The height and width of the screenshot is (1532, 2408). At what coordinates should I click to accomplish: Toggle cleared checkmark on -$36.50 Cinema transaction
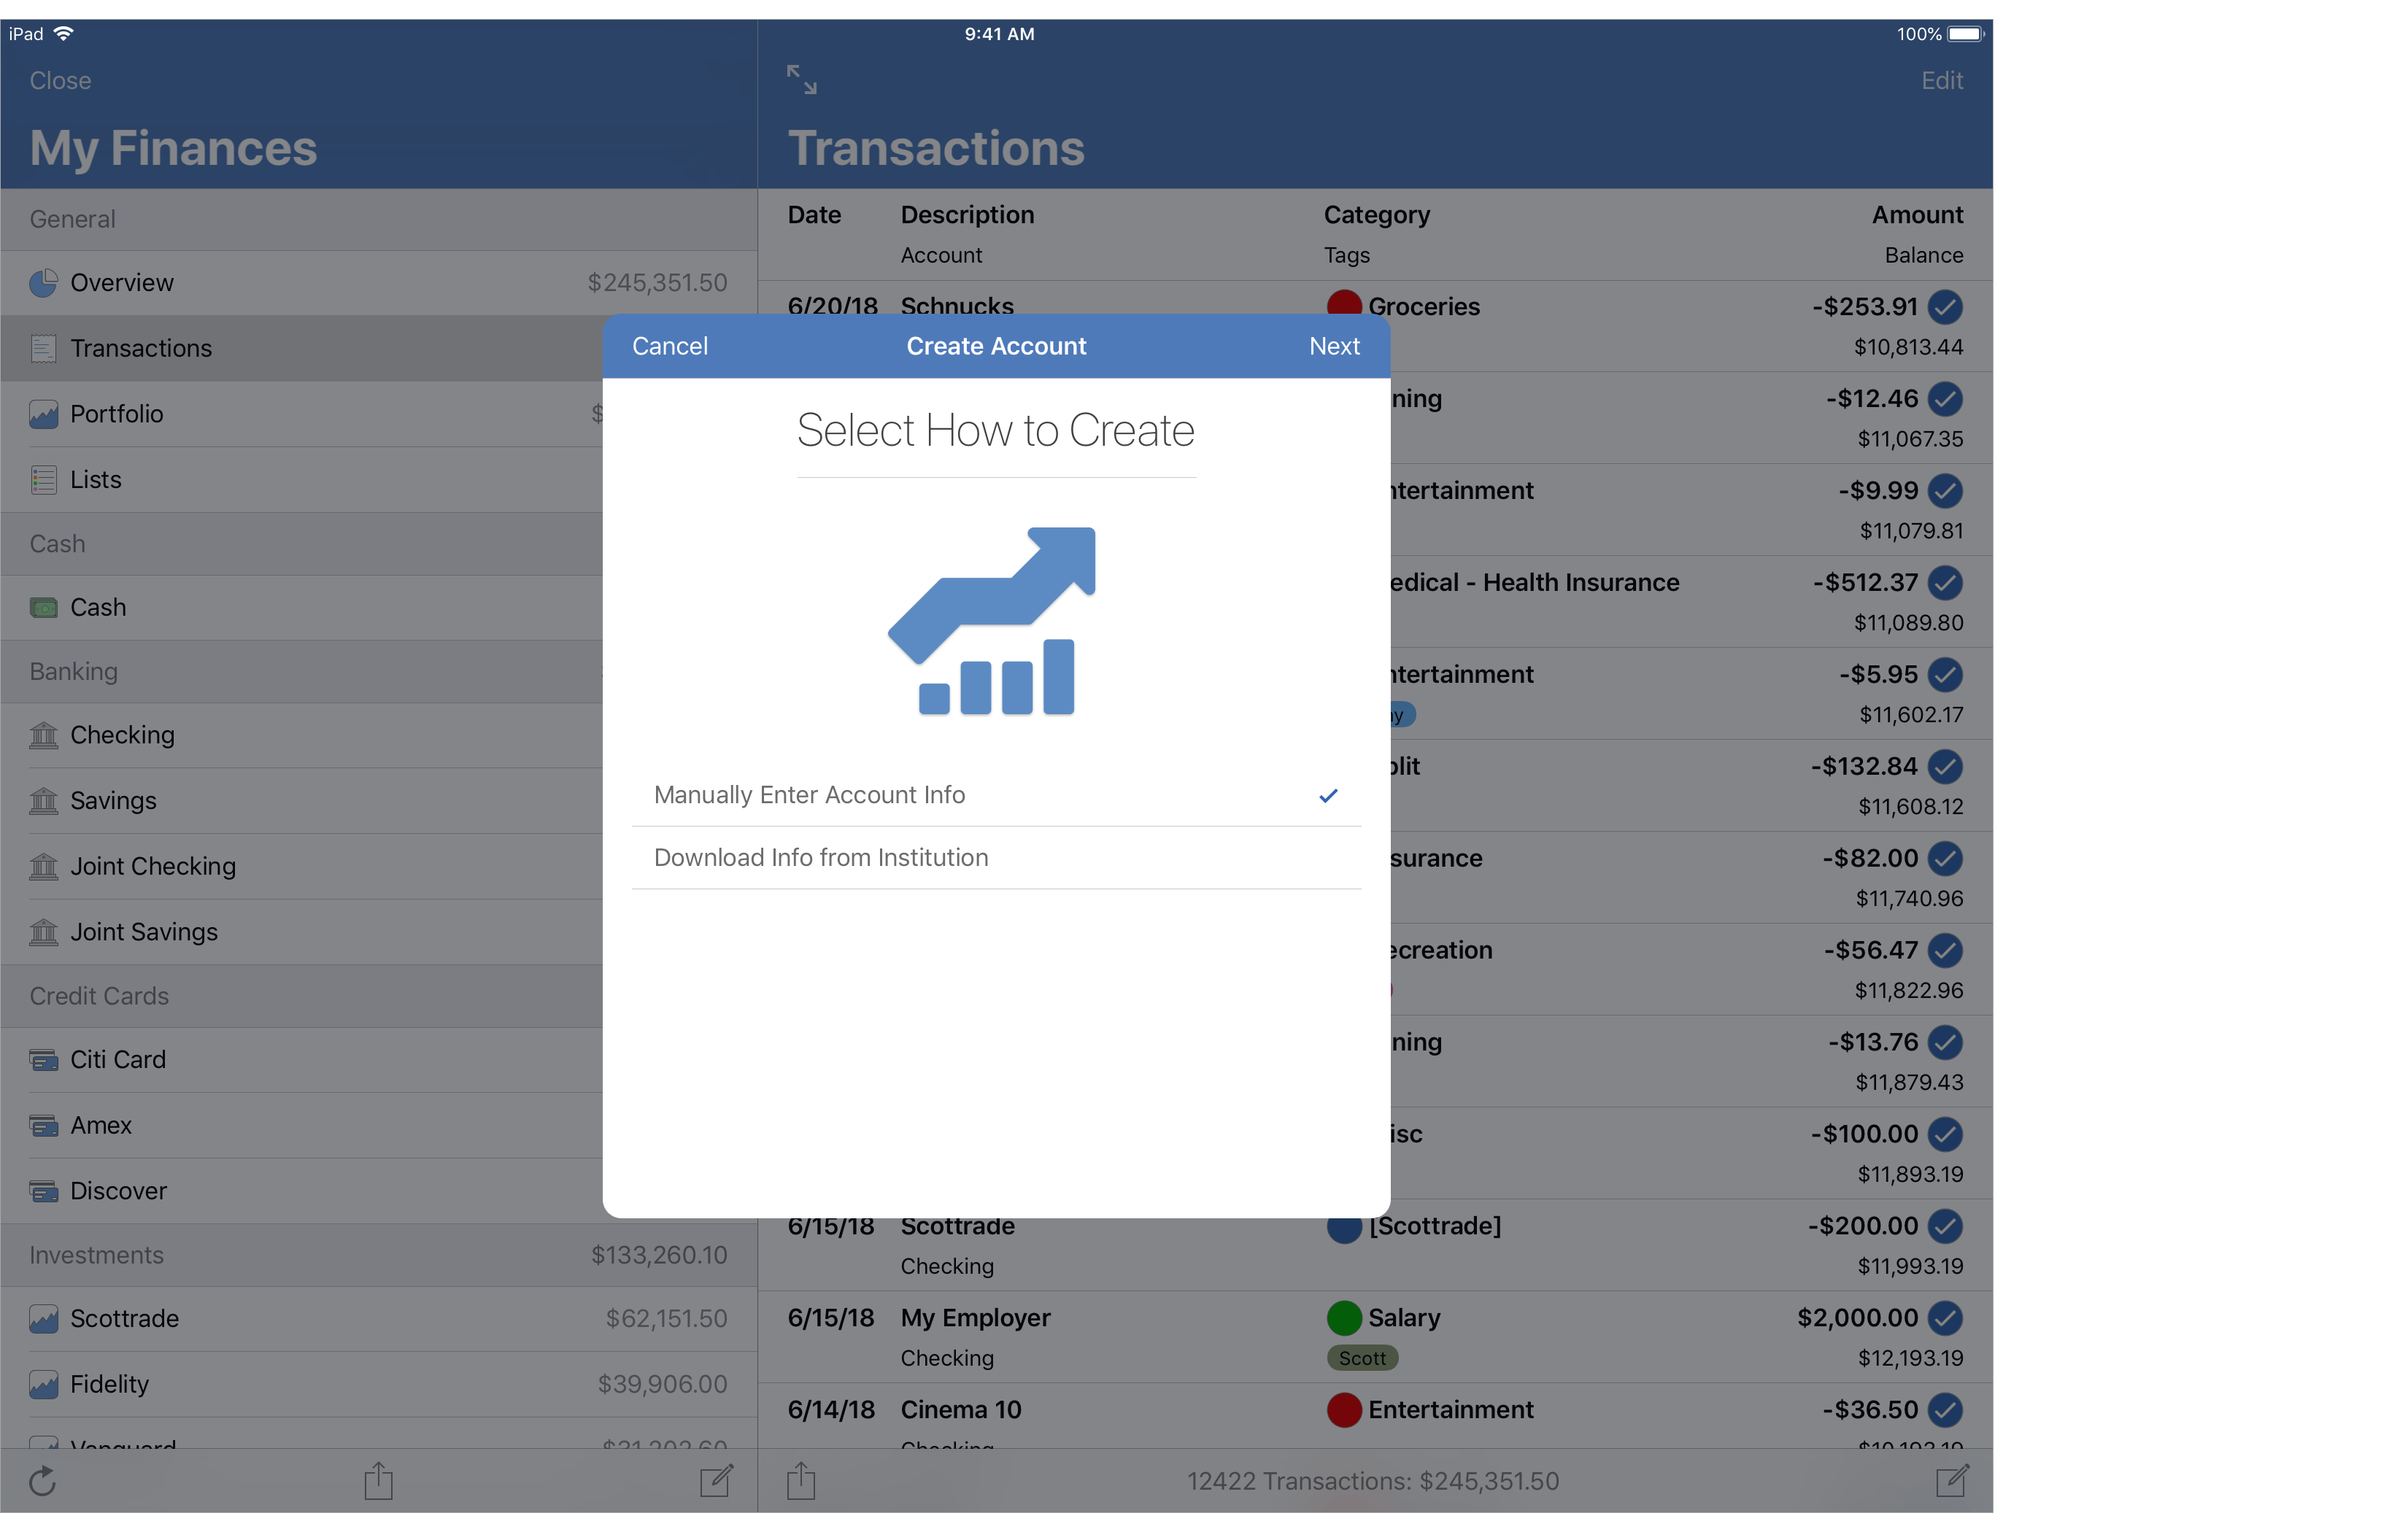click(1945, 1411)
